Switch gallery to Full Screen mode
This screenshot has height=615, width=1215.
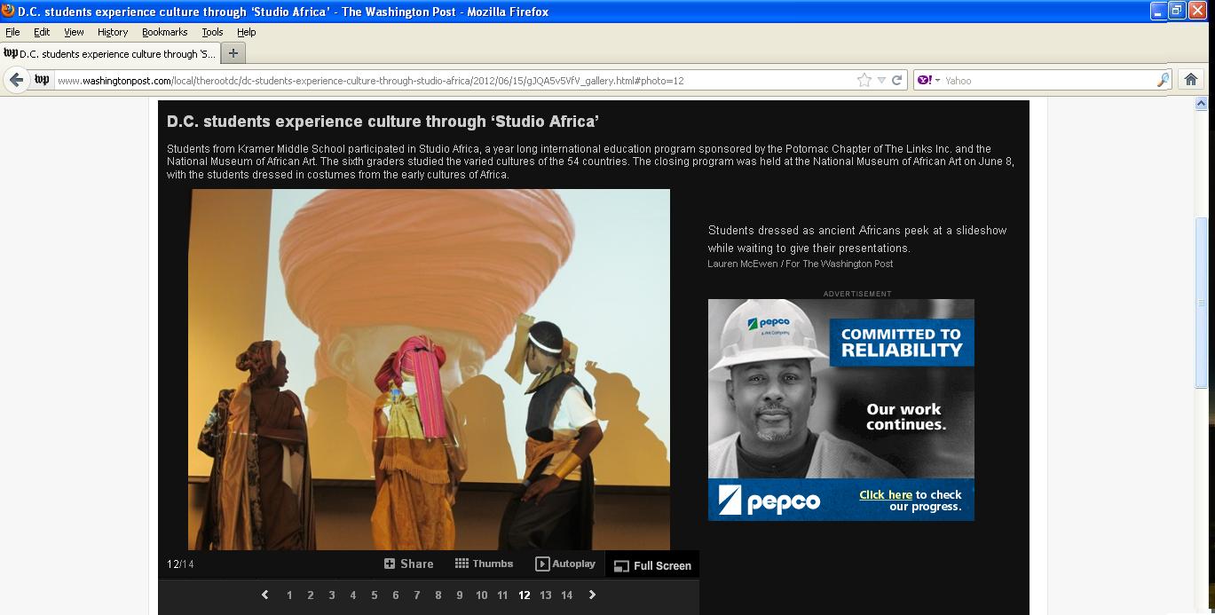[x=652, y=565]
